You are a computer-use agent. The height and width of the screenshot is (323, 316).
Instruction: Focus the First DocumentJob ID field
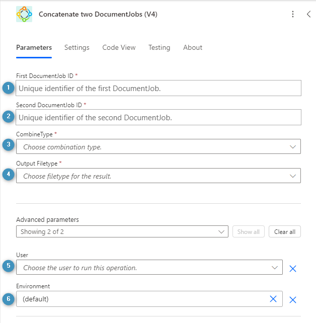click(x=159, y=88)
